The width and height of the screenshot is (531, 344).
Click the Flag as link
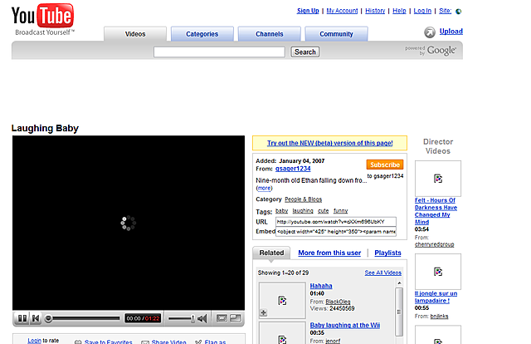point(215,342)
